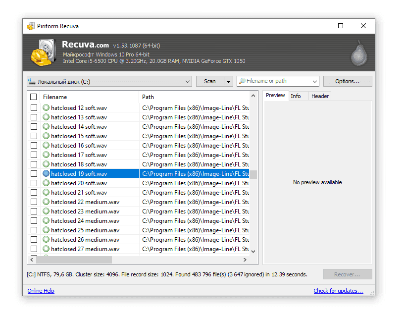
Task: Click green status icon for hatclosed 21 soft.wav
Action: (x=46, y=192)
